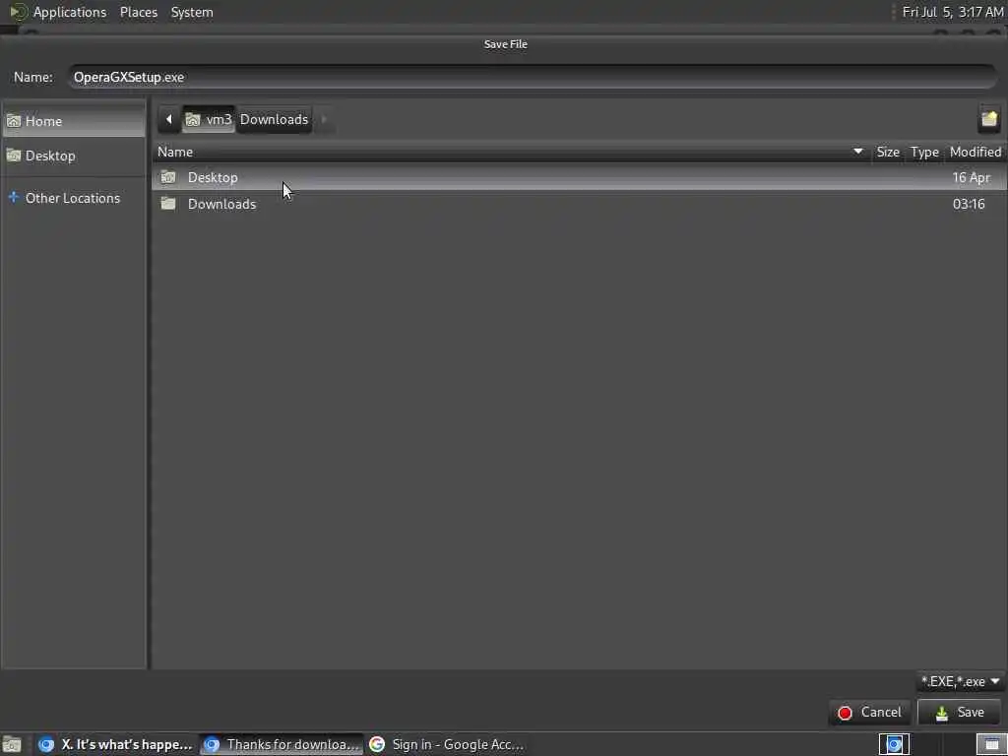
Task: Click the Desktop folder icon in file list
Action: point(168,177)
